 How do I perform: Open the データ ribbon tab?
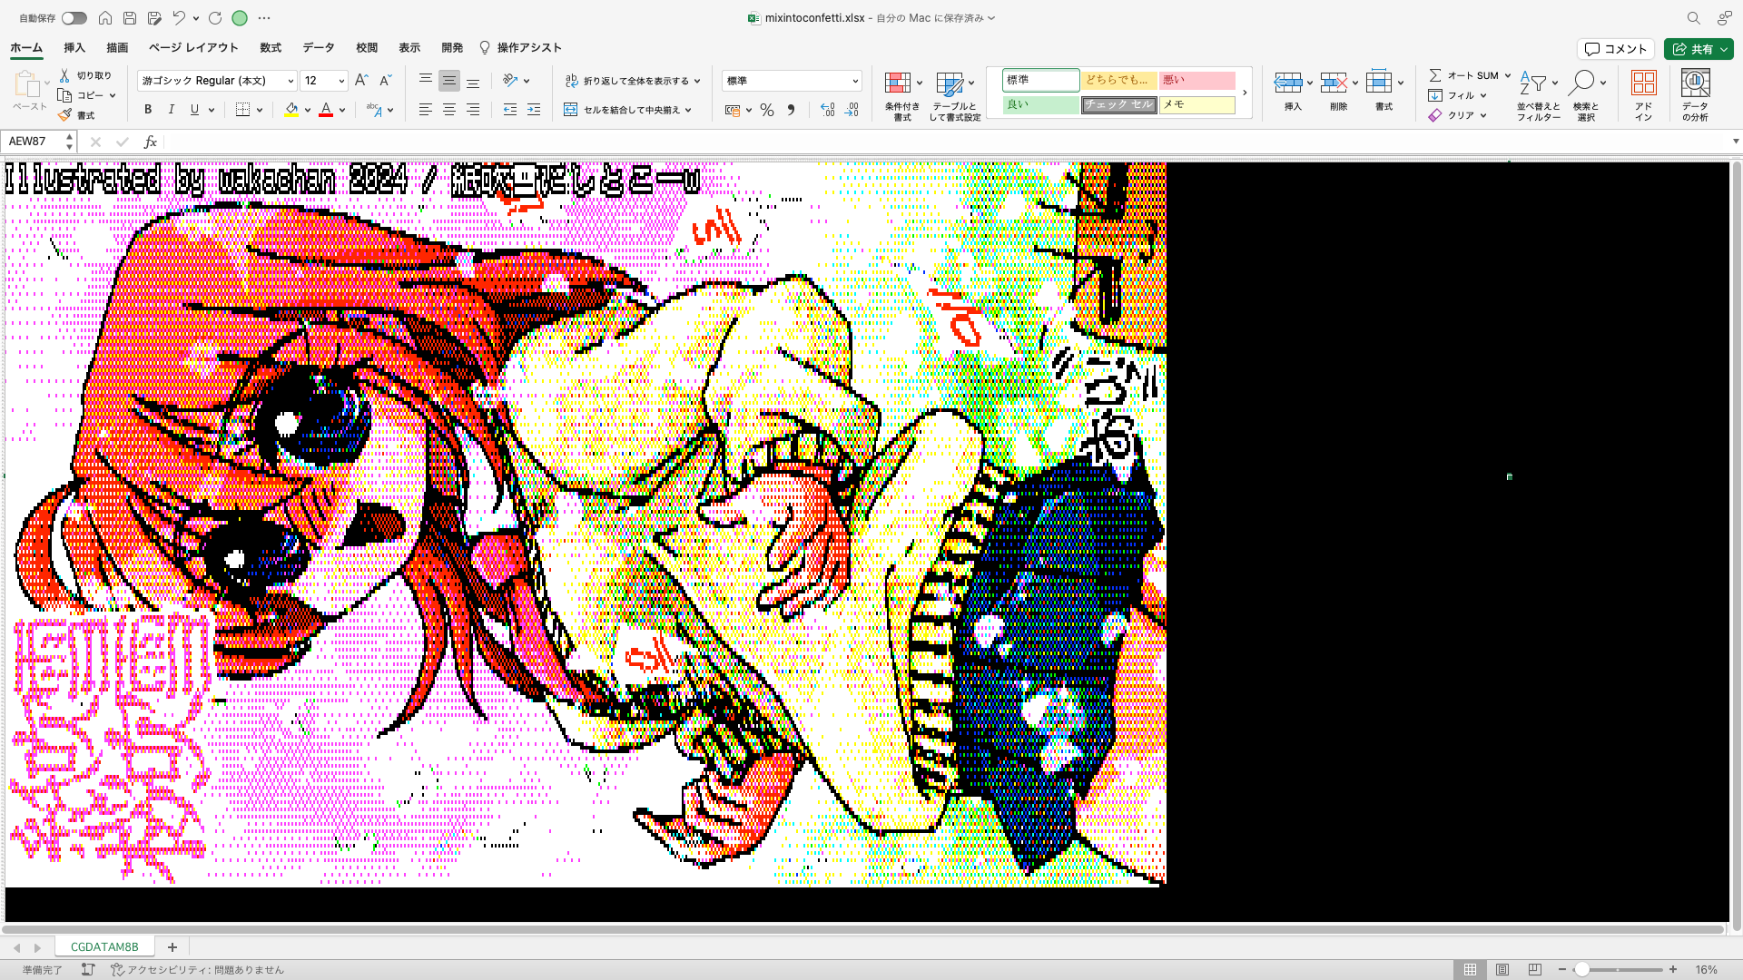pyautogui.click(x=319, y=48)
